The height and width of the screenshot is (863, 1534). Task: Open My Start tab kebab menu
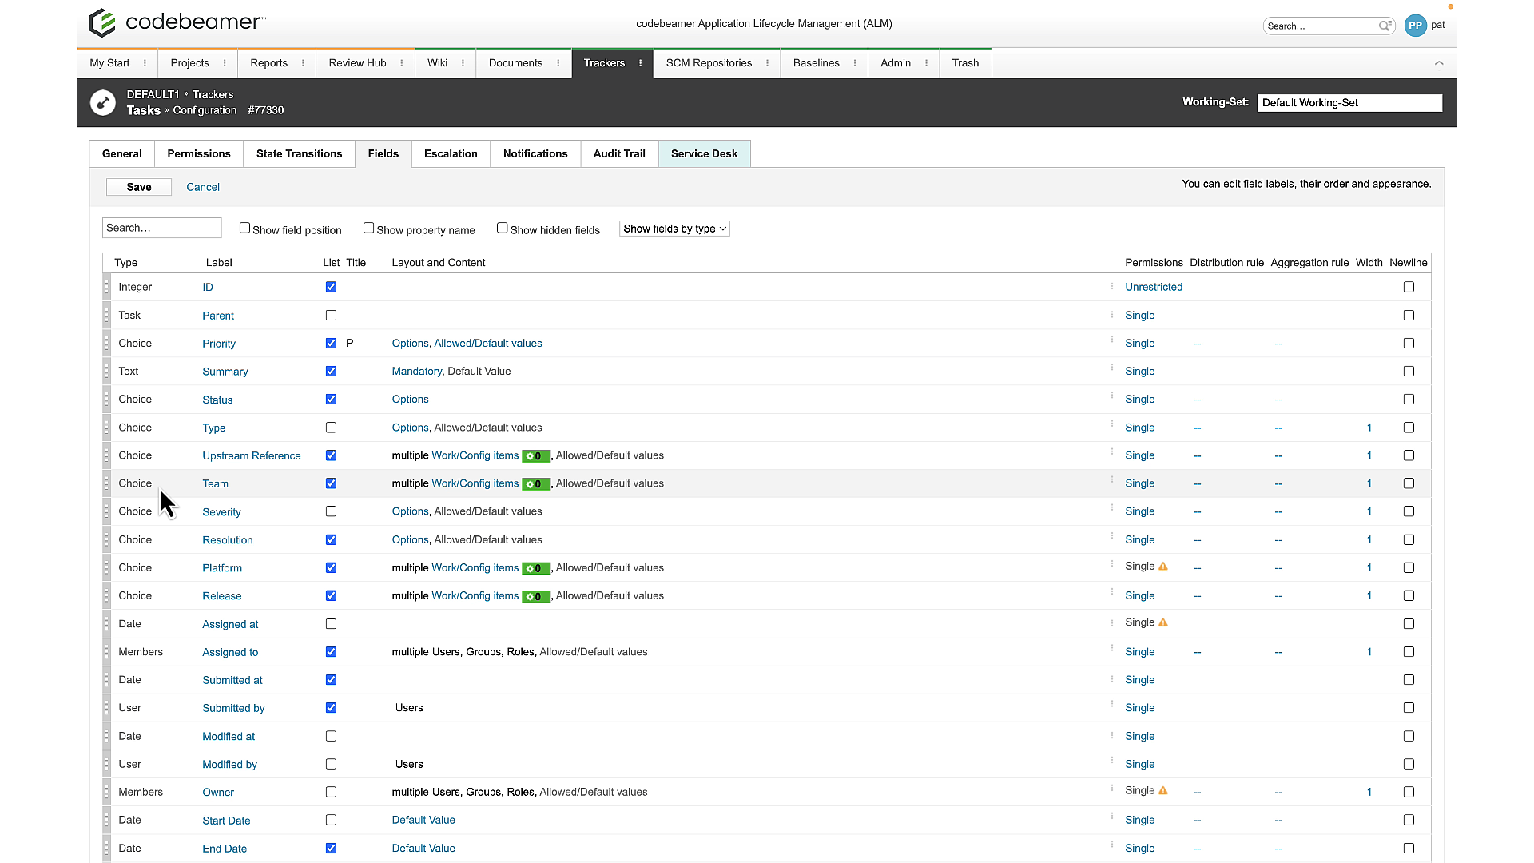coord(145,63)
